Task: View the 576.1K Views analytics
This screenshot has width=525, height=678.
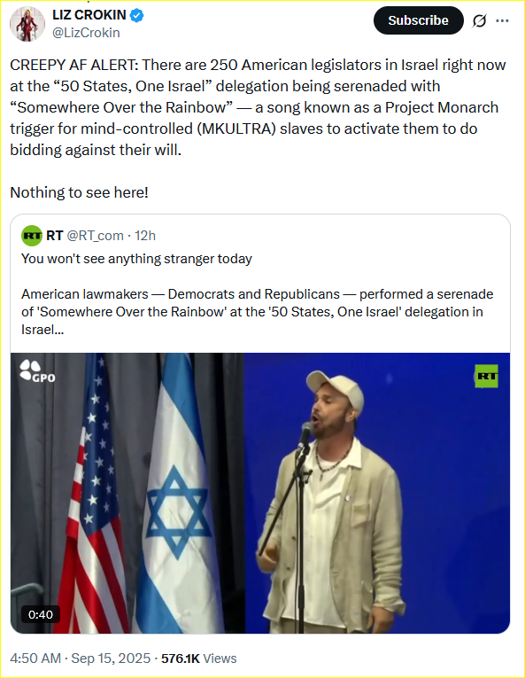Action: coord(199,659)
